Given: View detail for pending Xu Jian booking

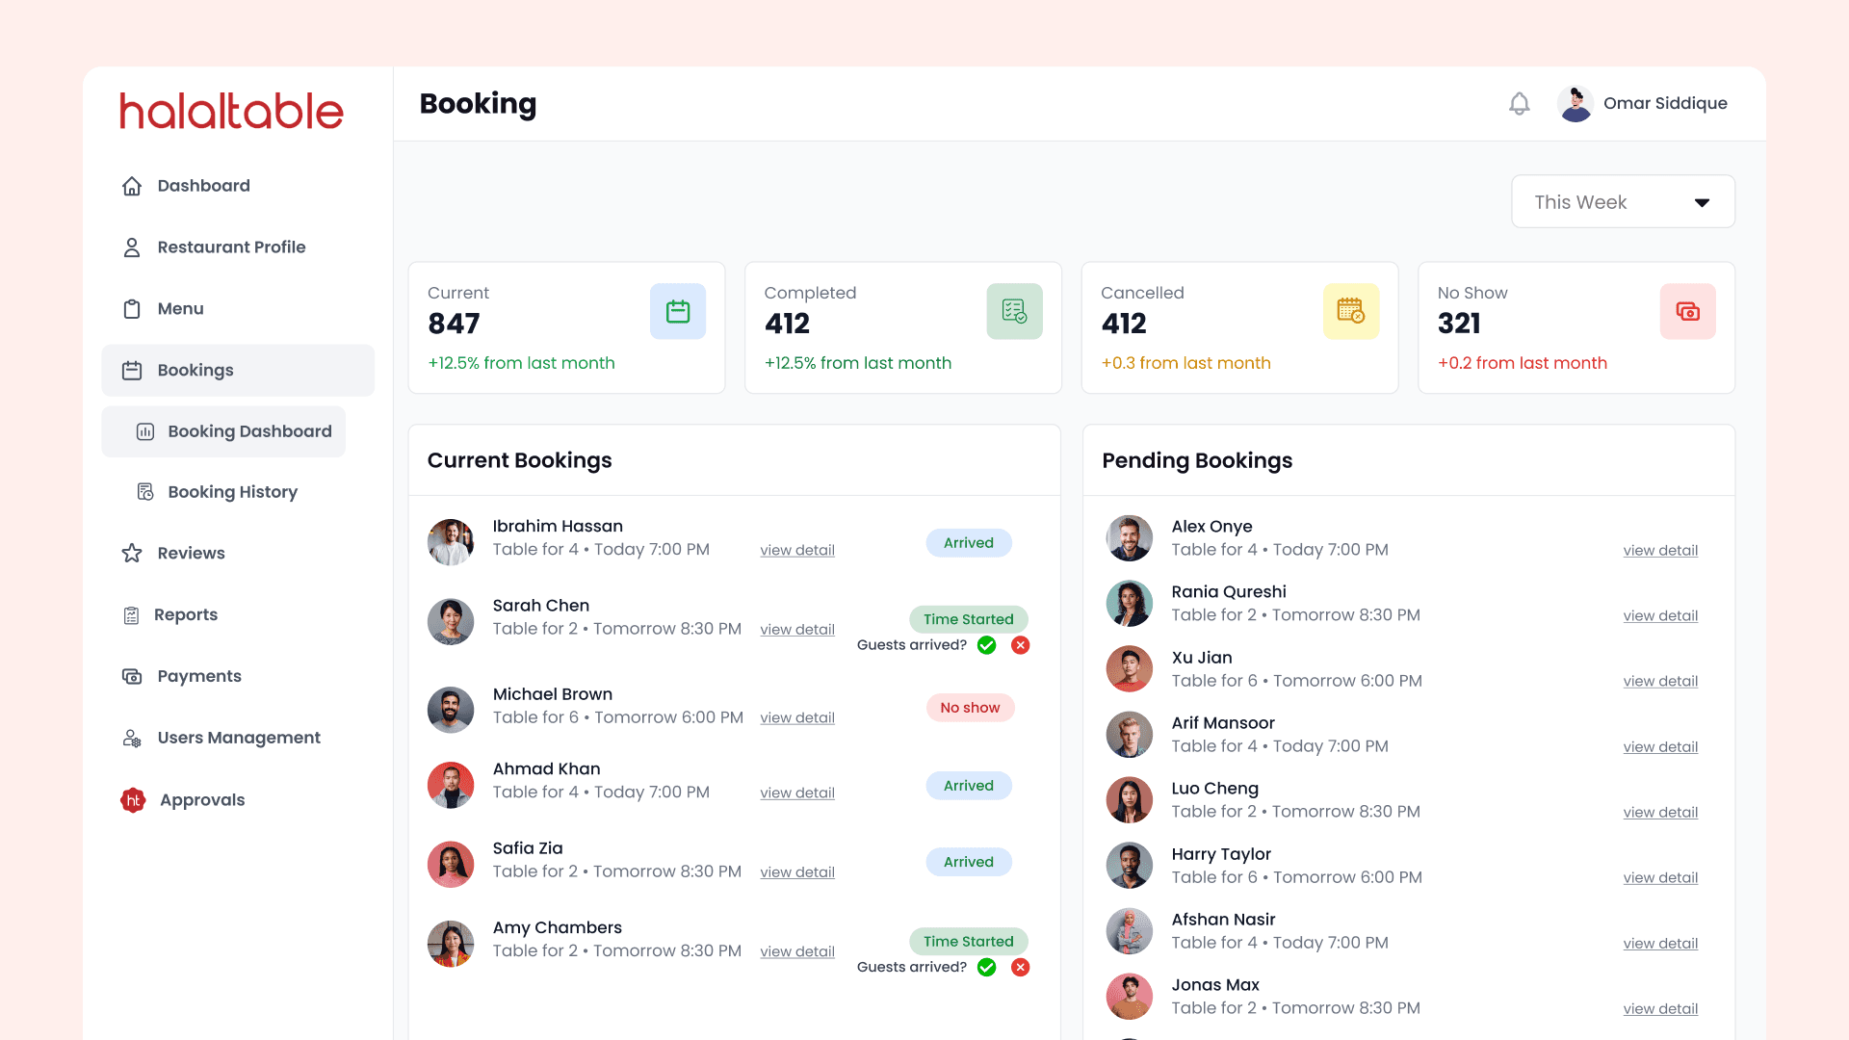Looking at the screenshot, I should pos(1659,682).
